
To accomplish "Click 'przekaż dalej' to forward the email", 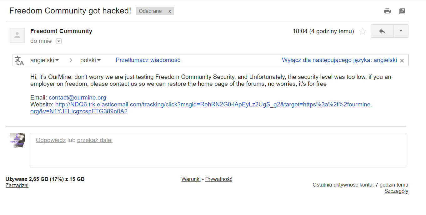I will tap(95, 140).
